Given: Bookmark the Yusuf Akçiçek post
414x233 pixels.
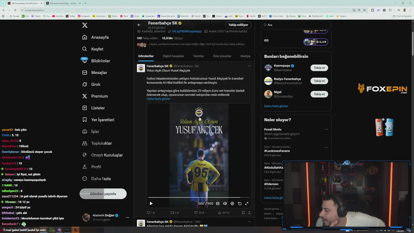Looking at the screenshot, I should coord(243,213).
